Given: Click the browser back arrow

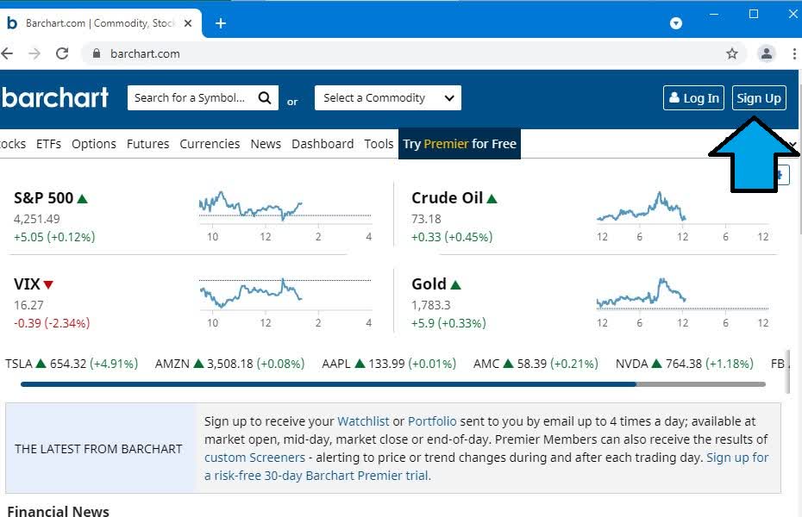Looking at the screenshot, I should [7, 53].
